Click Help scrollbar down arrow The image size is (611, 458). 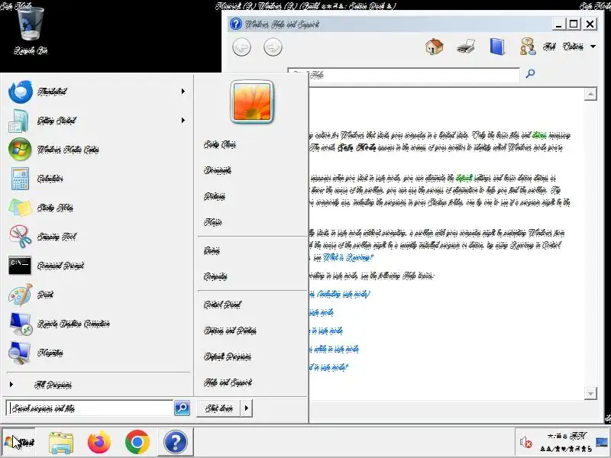tap(590, 393)
